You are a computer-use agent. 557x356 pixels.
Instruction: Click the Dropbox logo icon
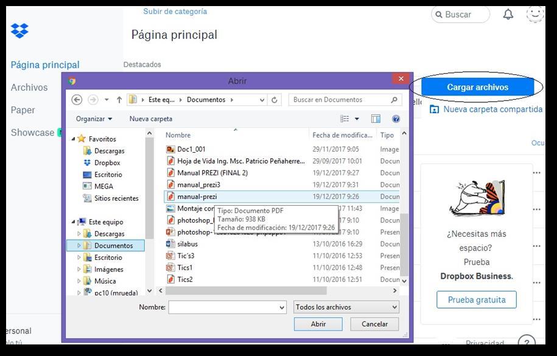coord(19,30)
